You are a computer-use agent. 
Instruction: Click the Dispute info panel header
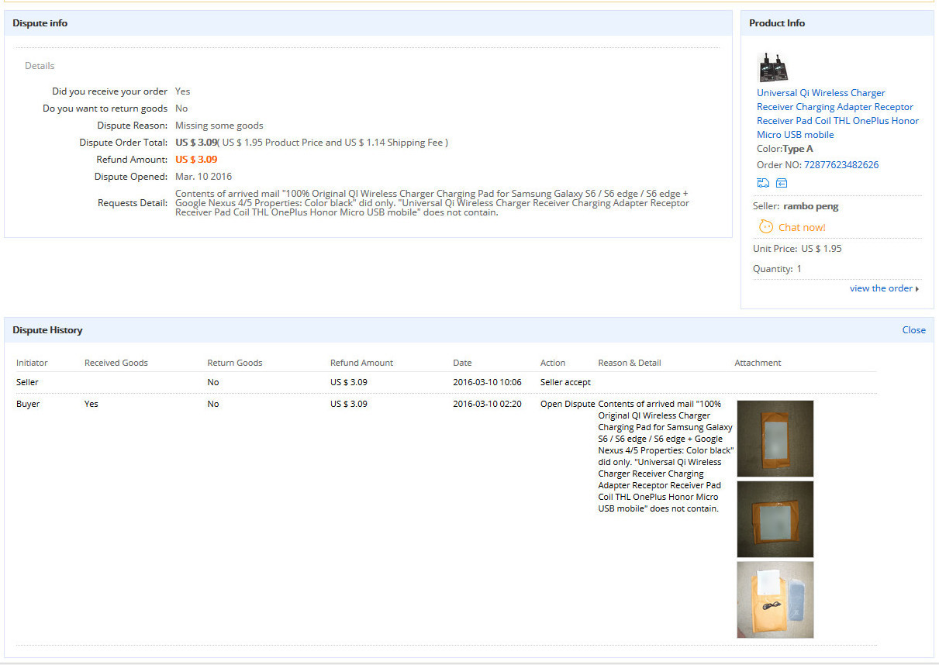pyautogui.click(x=40, y=23)
